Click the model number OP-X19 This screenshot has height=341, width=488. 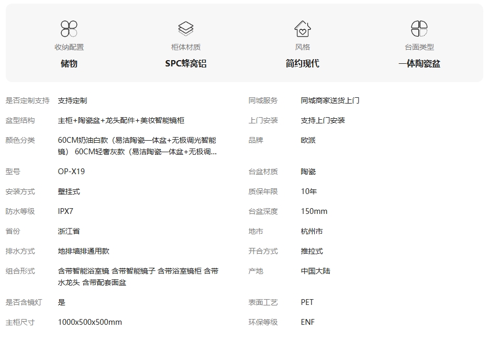pyautogui.click(x=71, y=172)
